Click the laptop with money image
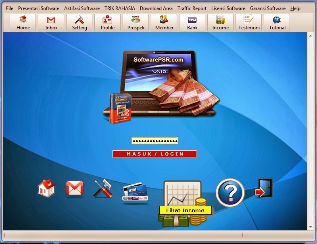 161,87
